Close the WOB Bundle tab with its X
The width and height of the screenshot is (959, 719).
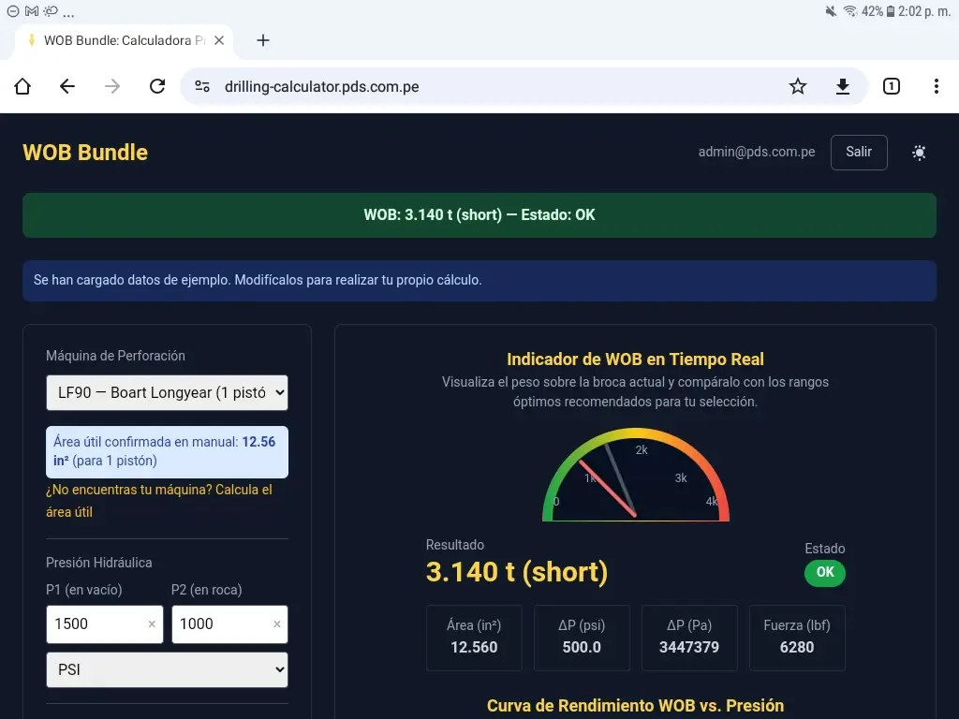point(218,40)
